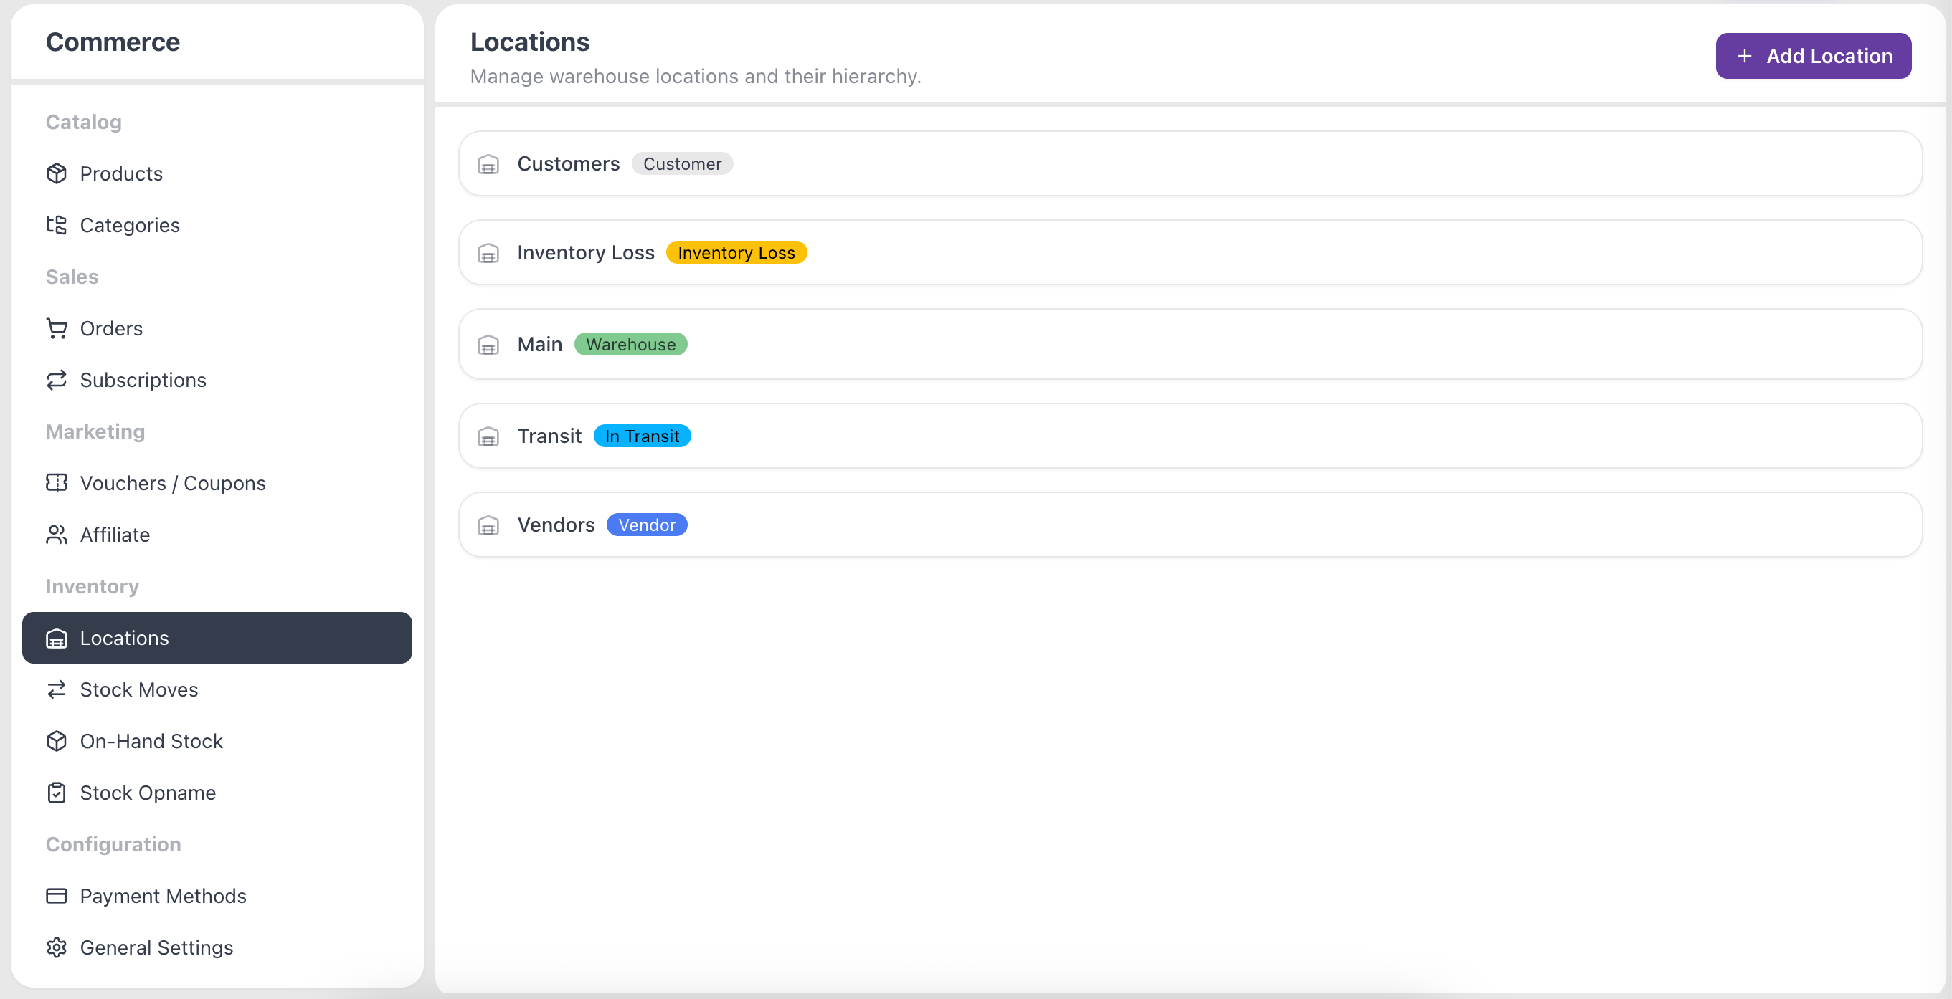The width and height of the screenshot is (1952, 999).
Task: Click the Affiliate users icon
Action: (57, 534)
